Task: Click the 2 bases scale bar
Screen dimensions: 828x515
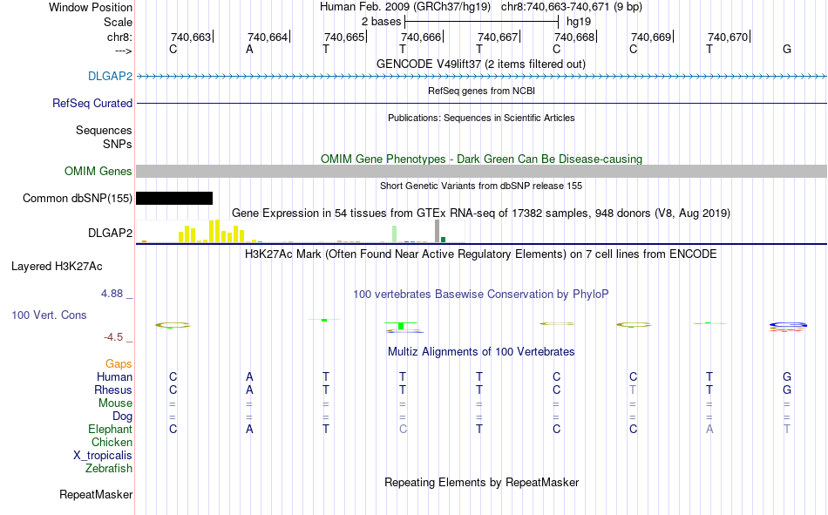Action: pos(482,22)
